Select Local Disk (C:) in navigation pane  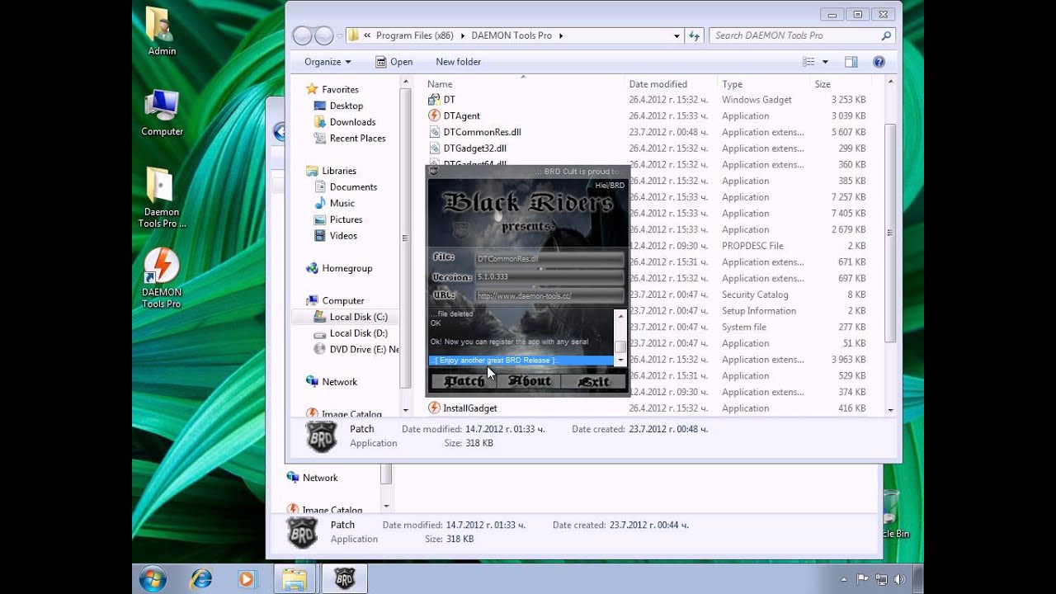345,317
